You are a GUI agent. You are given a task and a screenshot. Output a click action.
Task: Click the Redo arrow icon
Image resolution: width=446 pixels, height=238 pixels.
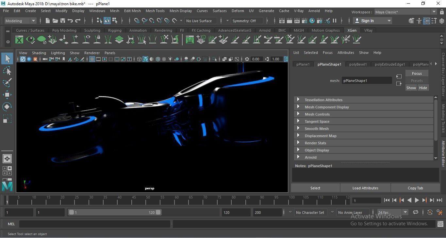pos(78,21)
